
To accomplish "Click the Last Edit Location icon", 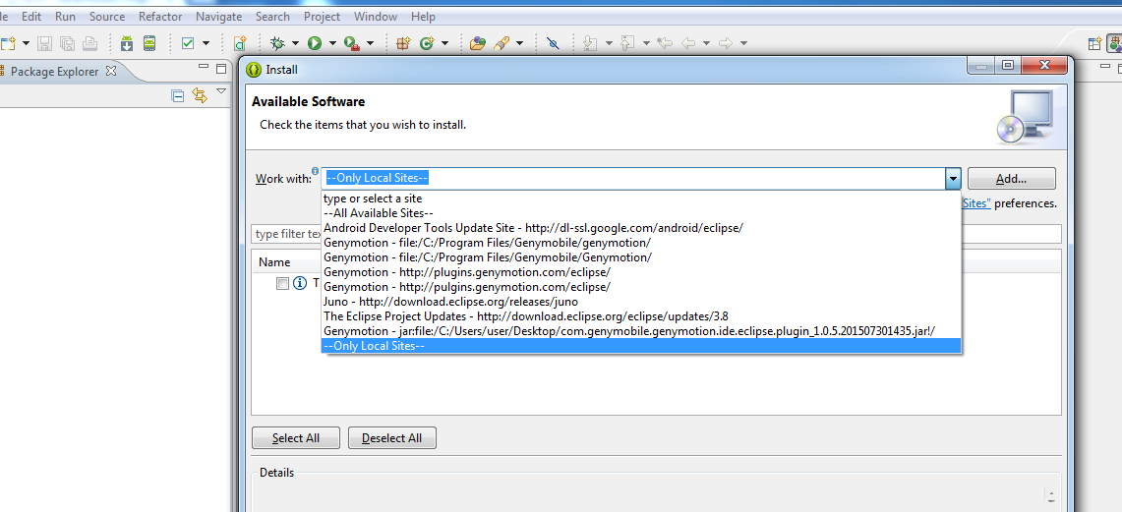I will click(665, 43).
